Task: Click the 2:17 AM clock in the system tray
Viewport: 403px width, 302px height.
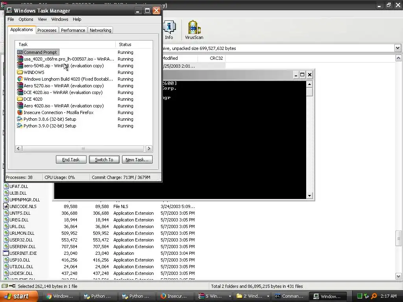Action: (388, 296)
